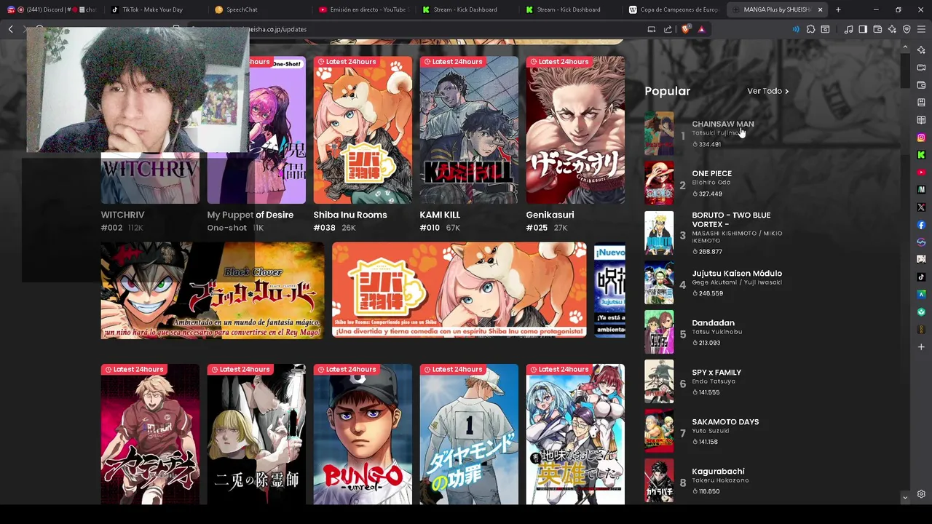Viewport: 932px width, 524px height.
Task: Open X (Twitter) icon in the sidebar
Action: 921,207
